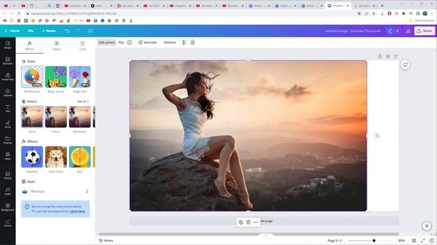The width and height of the screenshot is (437, 245).
Task: Apply the Auto Focus effect thumbnail
Action: 56,157
